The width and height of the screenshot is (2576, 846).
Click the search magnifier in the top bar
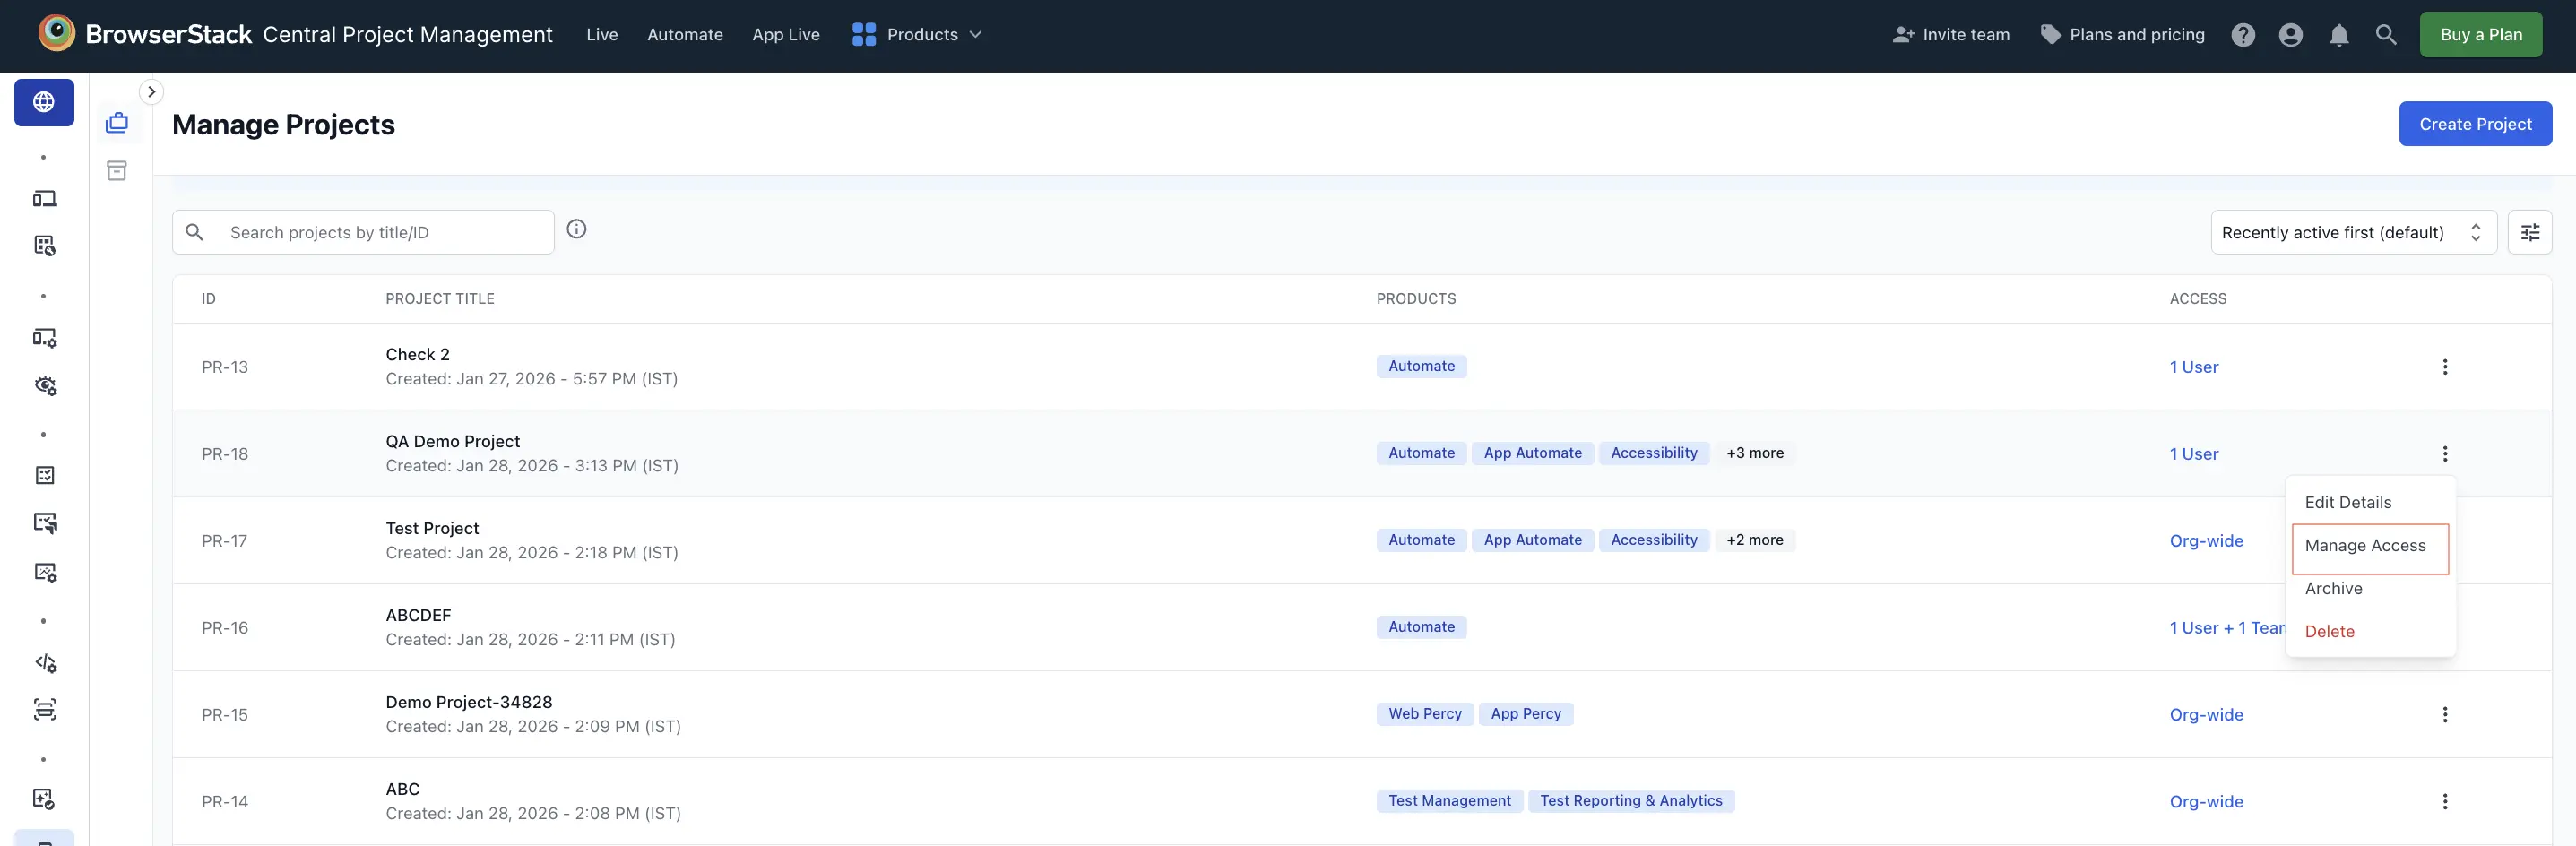2387,34
